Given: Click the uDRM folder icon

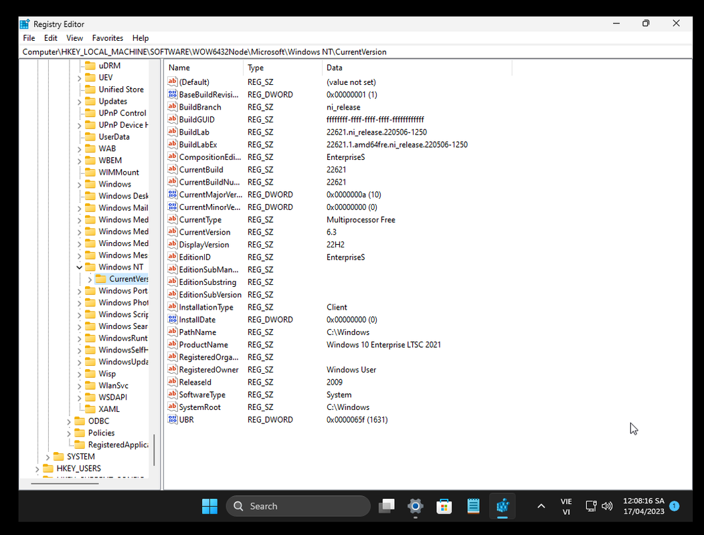Looking at the screenshot, I should pyautogui.click(x=91, y=66).
